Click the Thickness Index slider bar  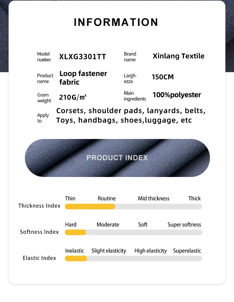tap(133, 206)
